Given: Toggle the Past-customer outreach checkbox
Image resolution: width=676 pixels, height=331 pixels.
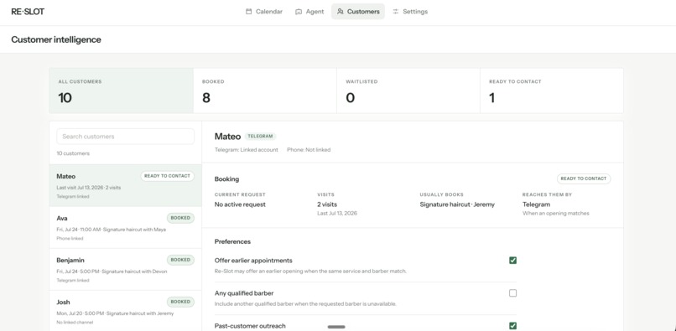Looking at the screenshot, I should pos(512,326).
